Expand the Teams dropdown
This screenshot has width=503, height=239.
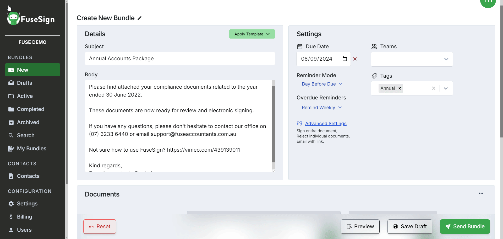[x=446, y=59]
